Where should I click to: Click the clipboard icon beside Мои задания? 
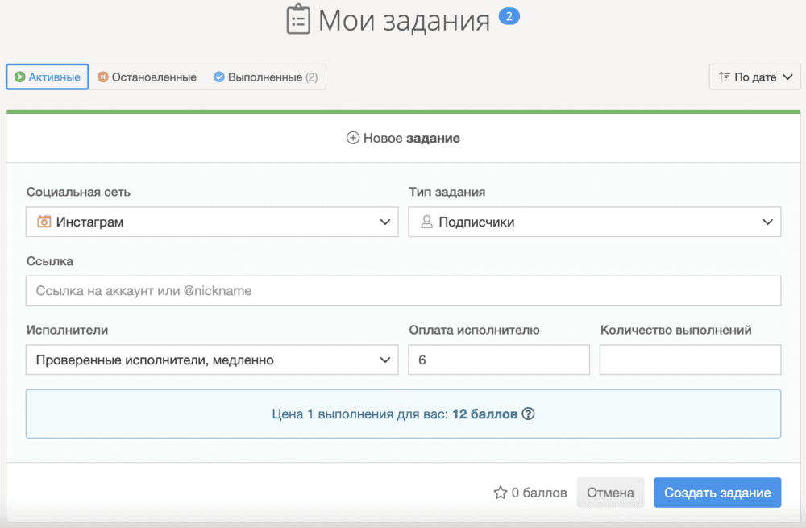(298, 20)
